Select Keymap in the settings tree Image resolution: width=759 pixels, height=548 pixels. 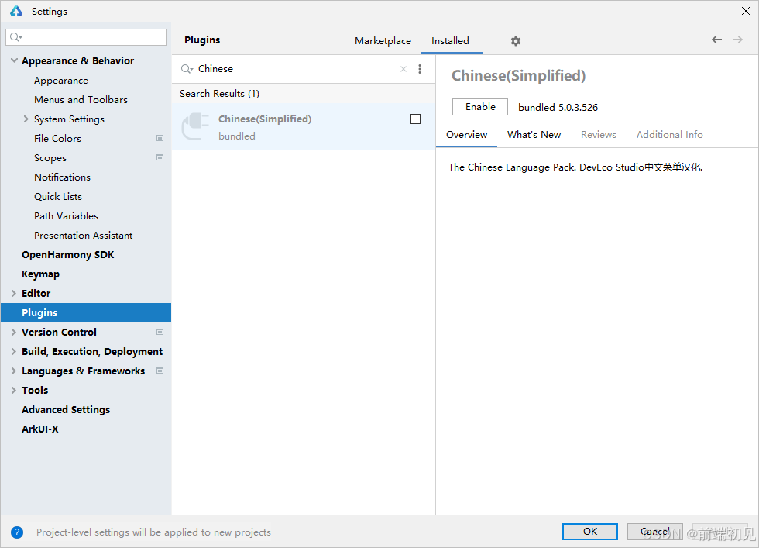(40, 274)
